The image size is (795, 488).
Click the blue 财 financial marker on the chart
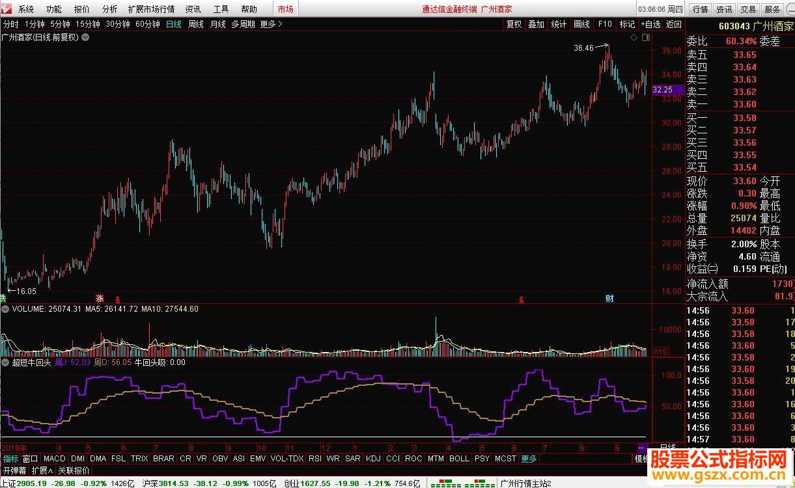pyautogui.click(x=609, y=299)
